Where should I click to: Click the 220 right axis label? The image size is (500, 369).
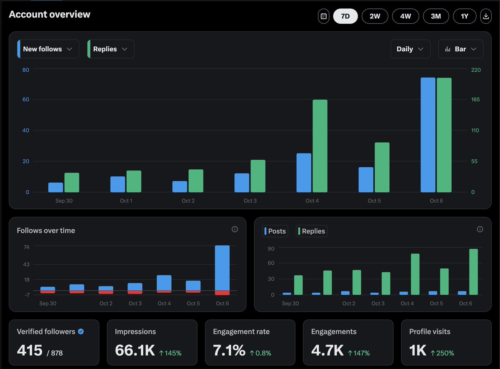(x=476, y=70)
